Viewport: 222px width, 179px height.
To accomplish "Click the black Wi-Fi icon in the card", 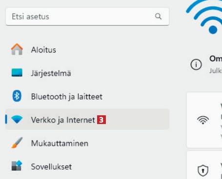I will (x=203, y=120).
